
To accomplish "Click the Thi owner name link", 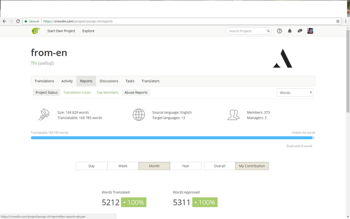I will pyautogui.click(x=34, y=64).
